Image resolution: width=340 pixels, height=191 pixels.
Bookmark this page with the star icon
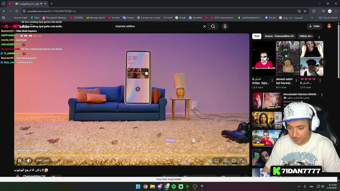(305, 11)
